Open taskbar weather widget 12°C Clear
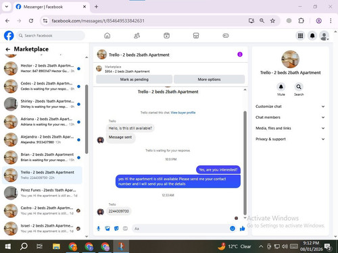This screenshot has height=253, width=338. point(235,246)
